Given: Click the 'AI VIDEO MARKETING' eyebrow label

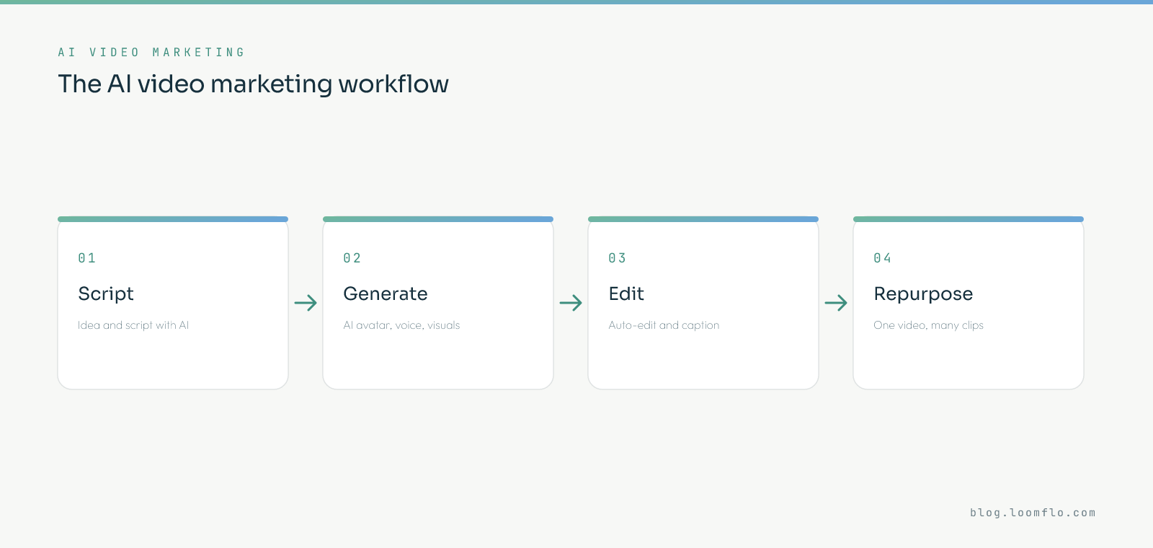Looking at the screenshot, I should point(151,53).
